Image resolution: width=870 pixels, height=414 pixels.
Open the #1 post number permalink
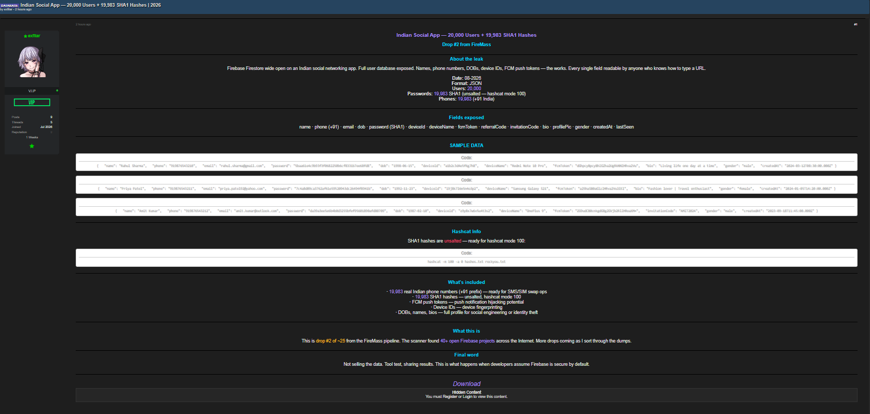pyautogui.click(x=855, y=24)
